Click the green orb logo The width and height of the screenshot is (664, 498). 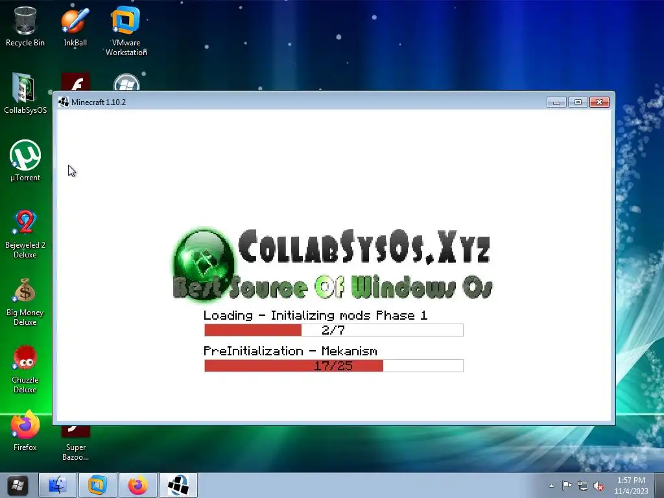203,264
